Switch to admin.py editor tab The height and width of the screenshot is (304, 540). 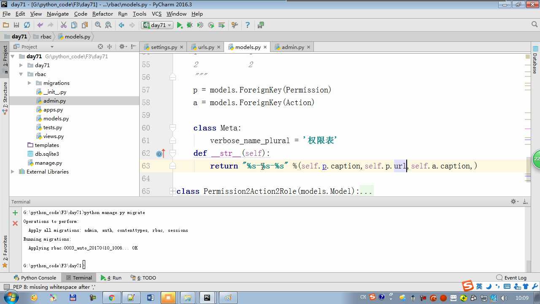click(293, 47)
